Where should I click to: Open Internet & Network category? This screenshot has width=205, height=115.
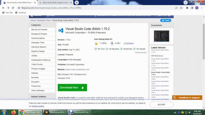pos(42,47)
